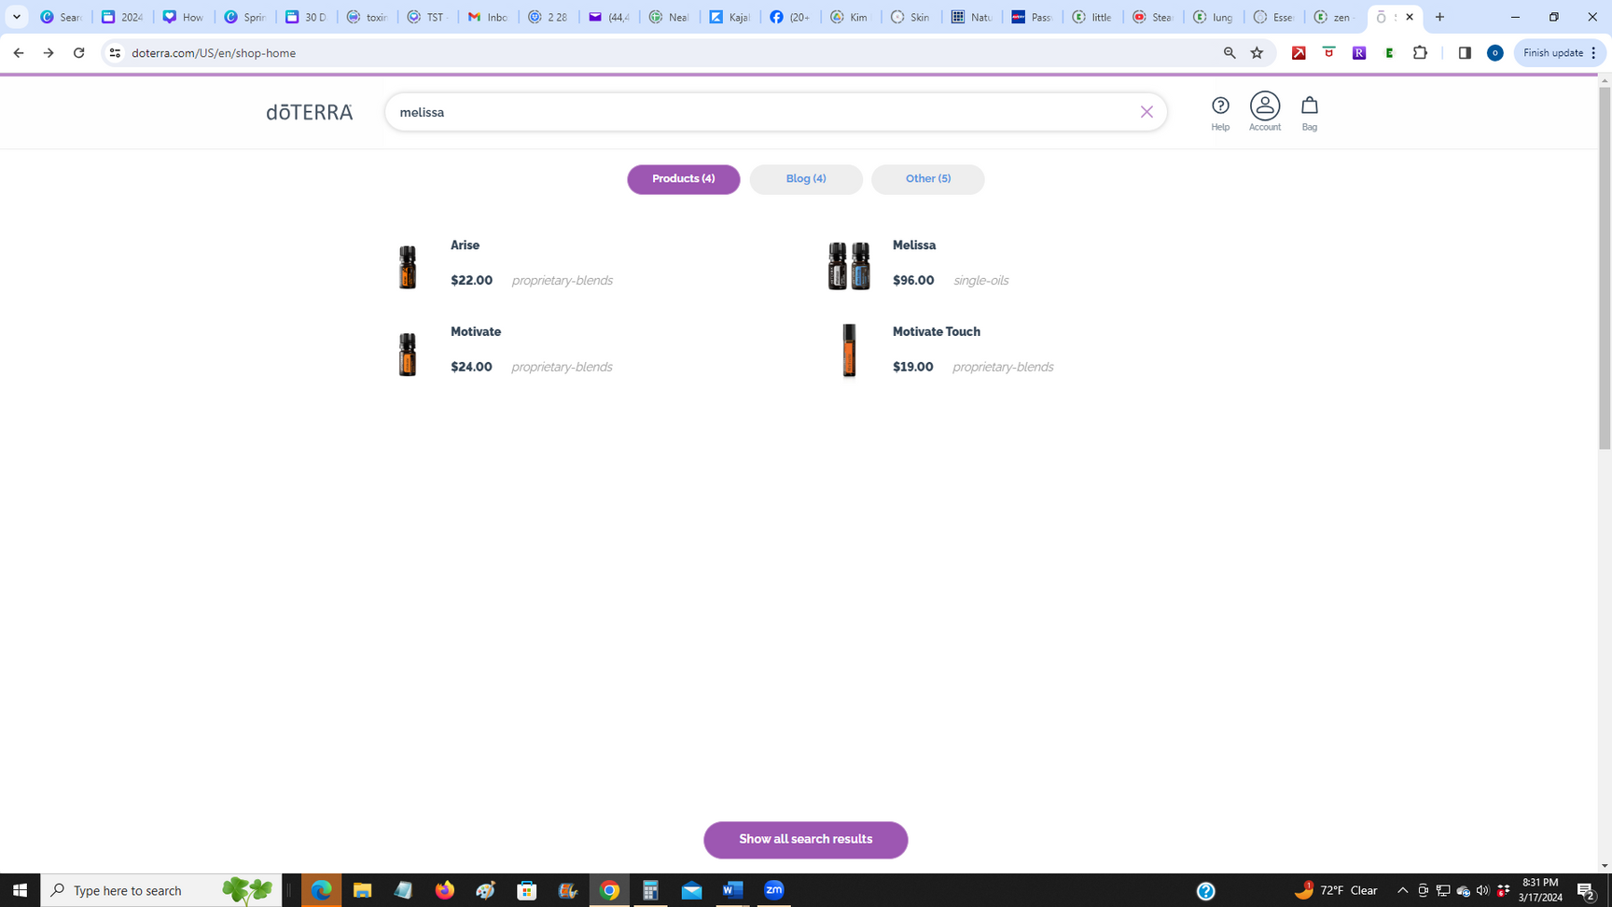
Task: Open the red PDF extension icon
Action: [x=1299, y=53]
